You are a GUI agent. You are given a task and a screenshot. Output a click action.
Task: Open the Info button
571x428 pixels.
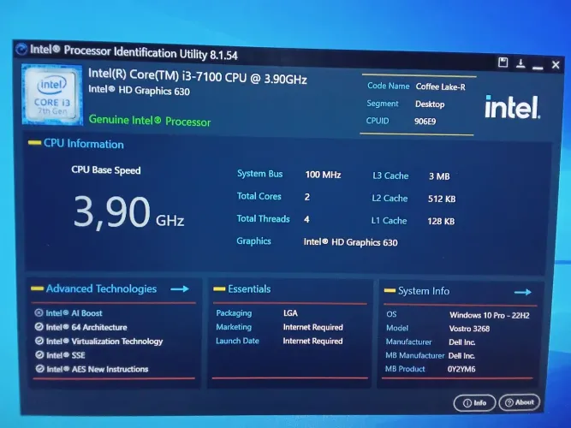click(474, 403)
